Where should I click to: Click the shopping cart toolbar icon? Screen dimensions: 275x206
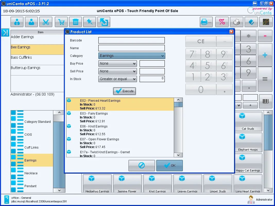pyautogui.click(x=61, y=22)
